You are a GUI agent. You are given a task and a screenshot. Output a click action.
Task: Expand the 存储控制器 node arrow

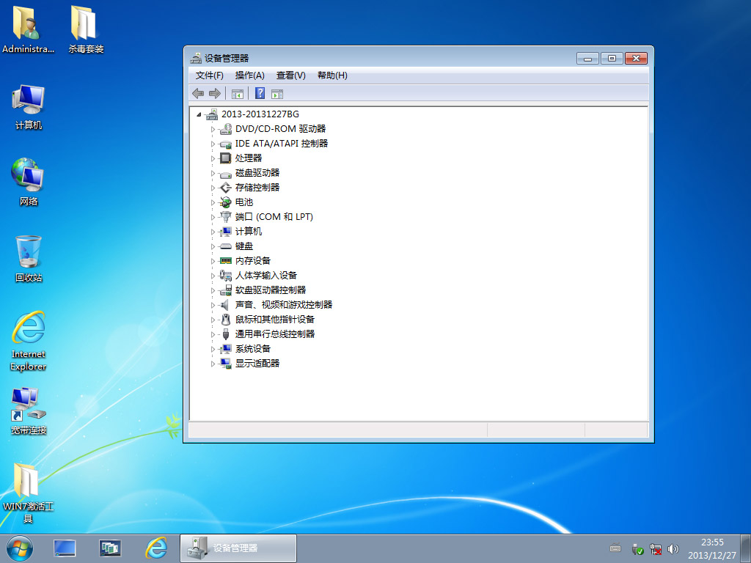tap(213, 188)
